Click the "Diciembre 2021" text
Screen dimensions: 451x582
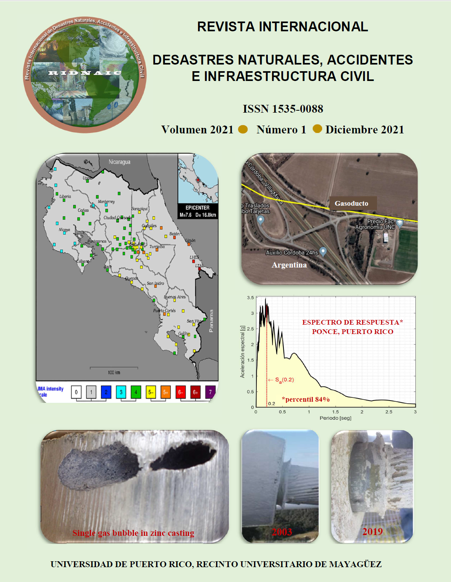click(x=364, y=129)
